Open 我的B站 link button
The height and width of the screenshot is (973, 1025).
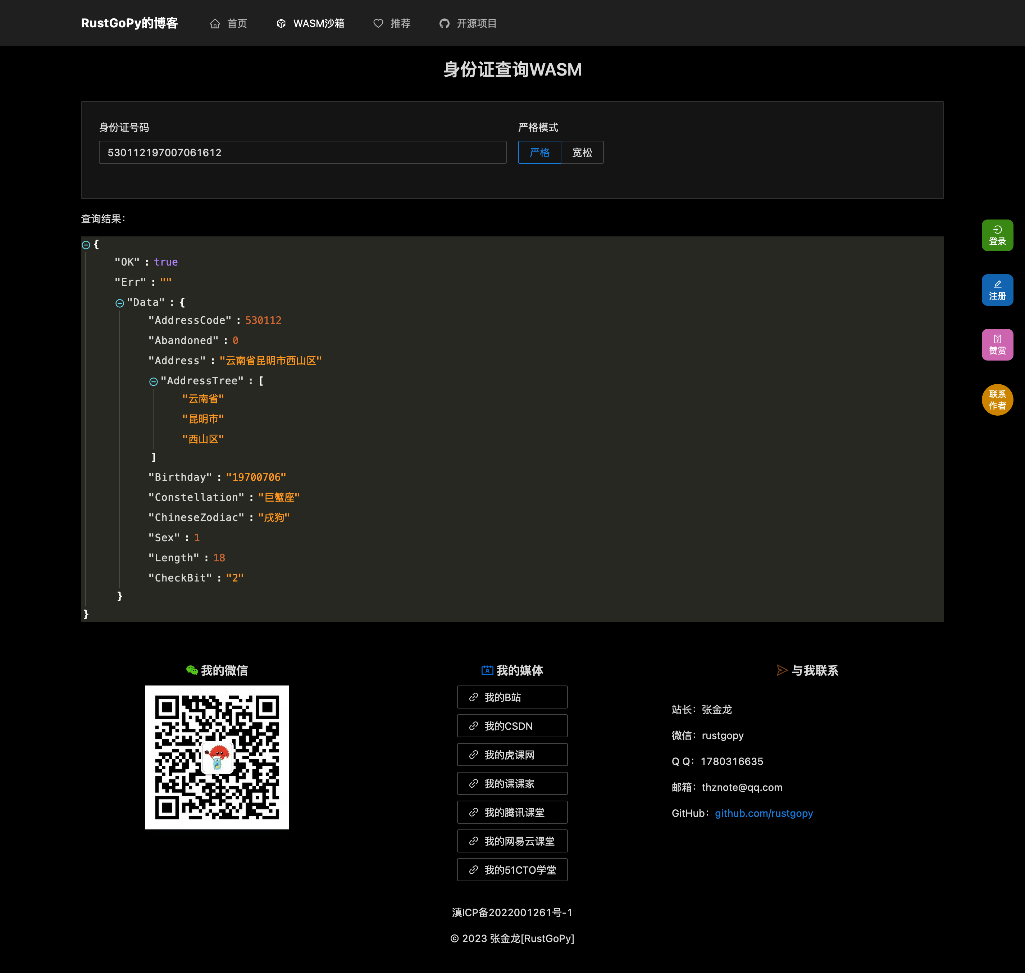pyautogui.click(x=512, y=697)
